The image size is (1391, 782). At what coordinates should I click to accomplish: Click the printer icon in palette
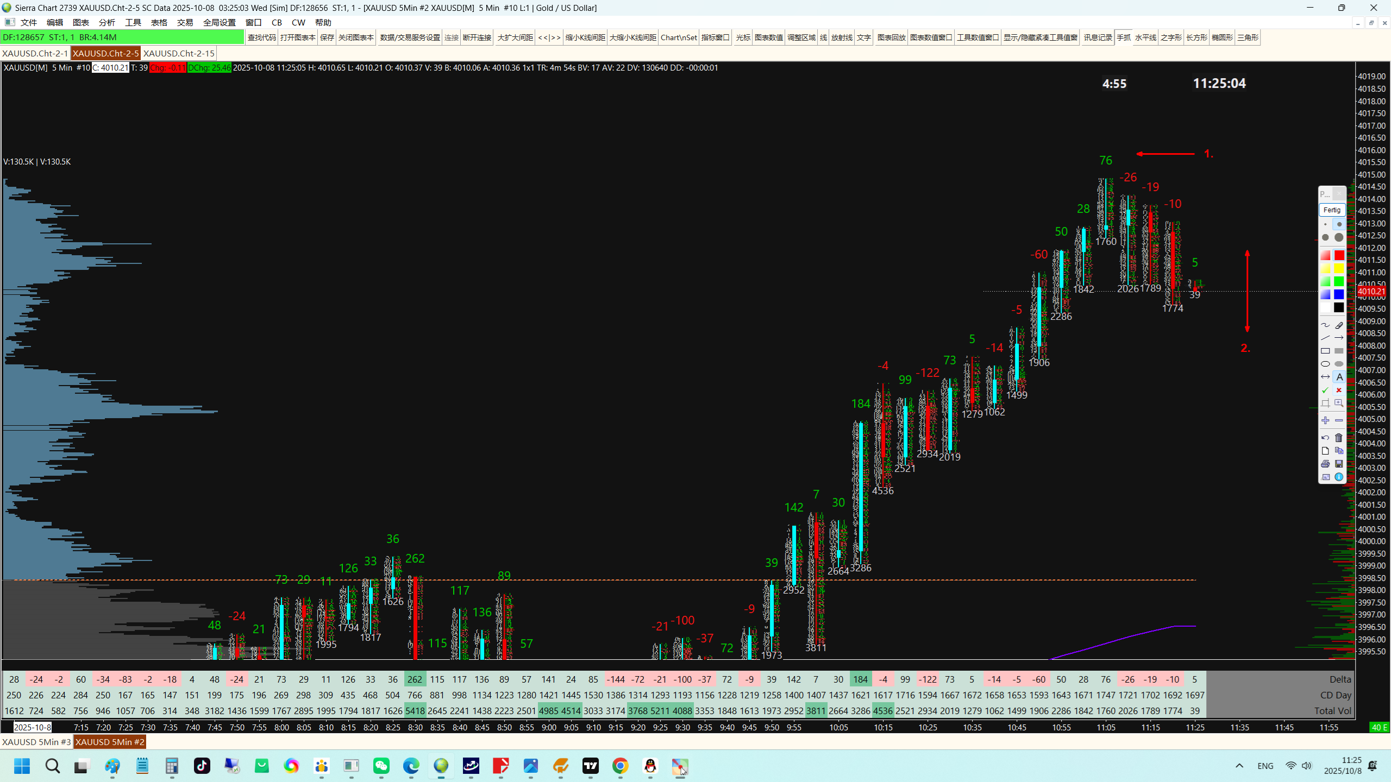point(1325,464)
